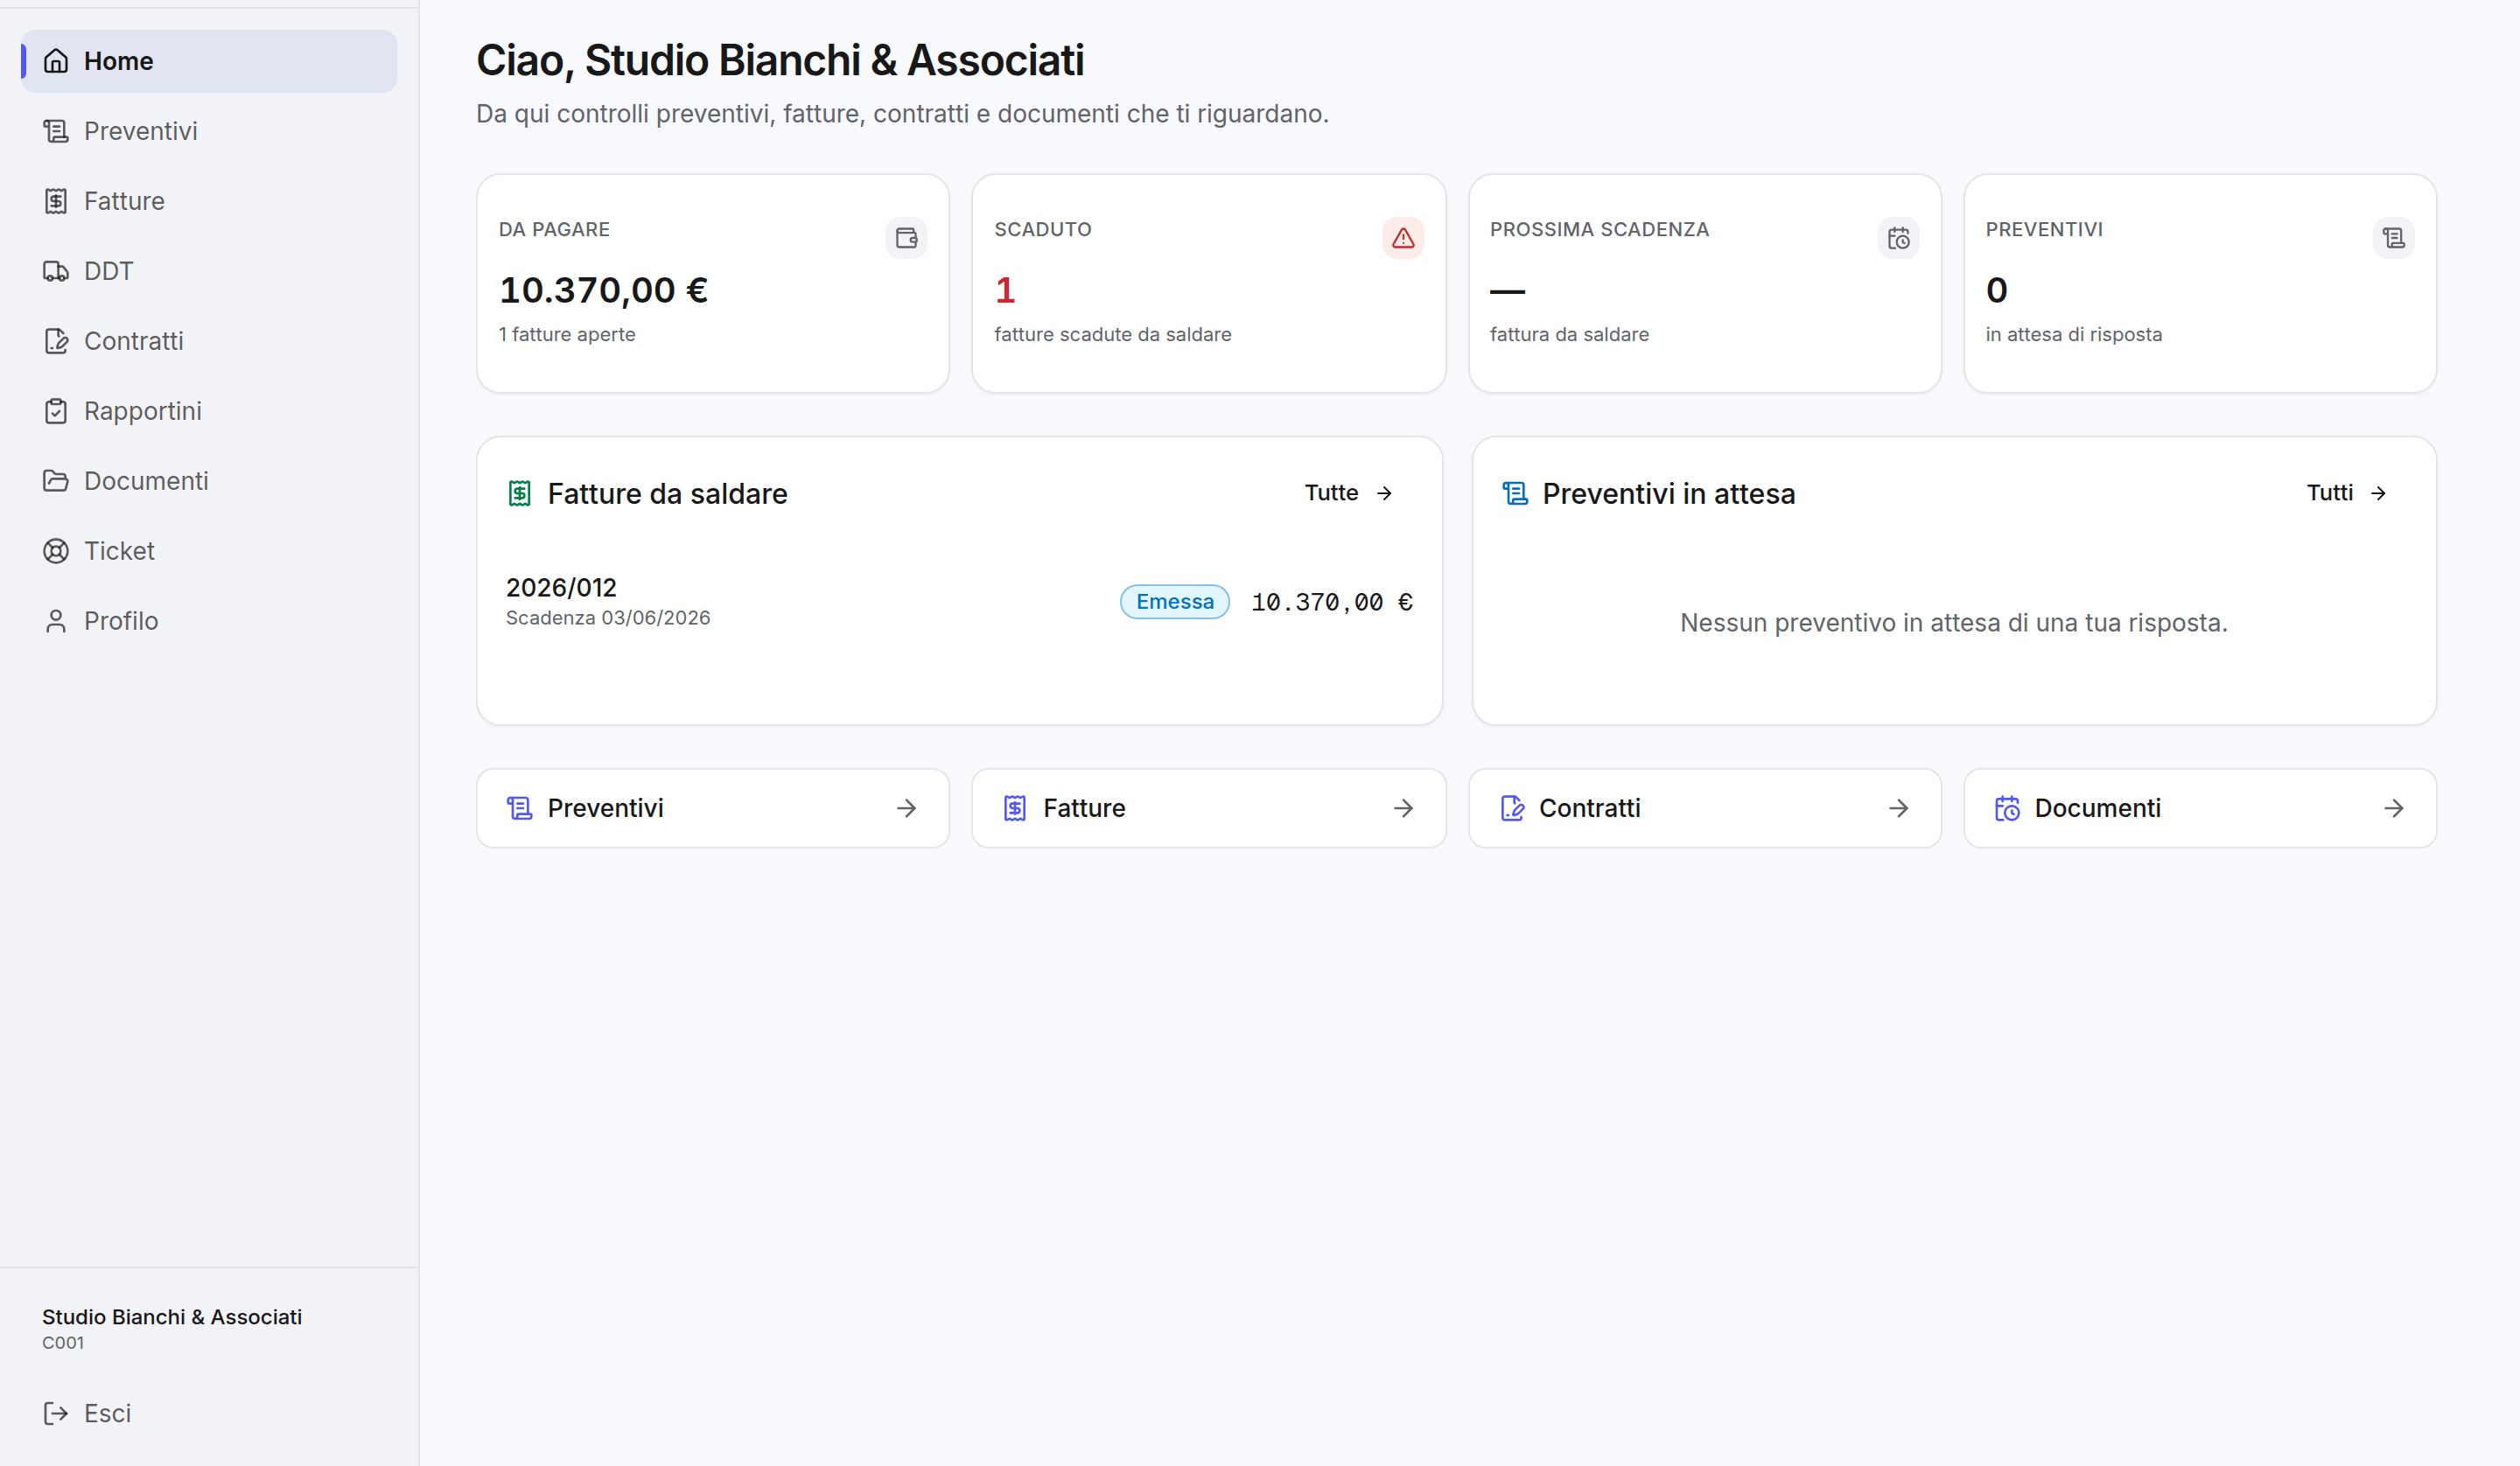Click the 10.370,00 € amount in invoice row
Image resolution: width=2520 pixels, height=1466 pixels.
[x=1332, y=602]
